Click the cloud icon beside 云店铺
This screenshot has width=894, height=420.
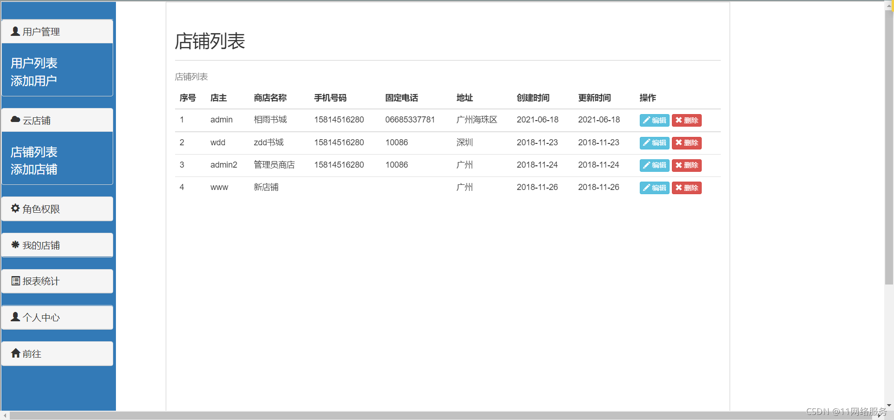pyautogui.click(x=14, y=119)
